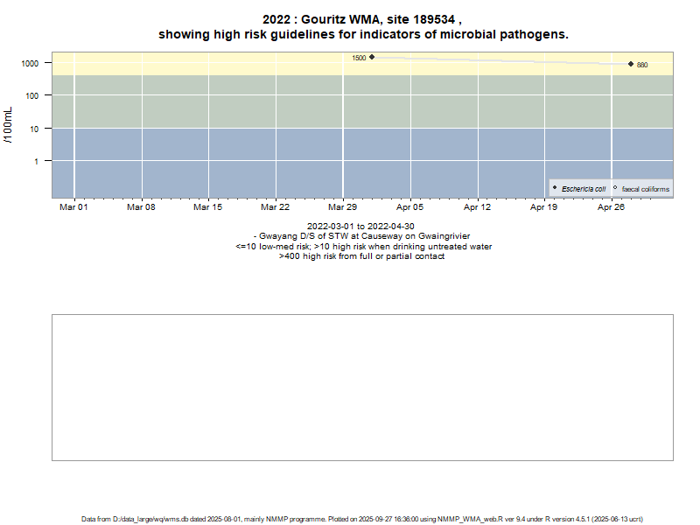
Task: Click the 10 y-axis tick label
Action: pos(36,129)
